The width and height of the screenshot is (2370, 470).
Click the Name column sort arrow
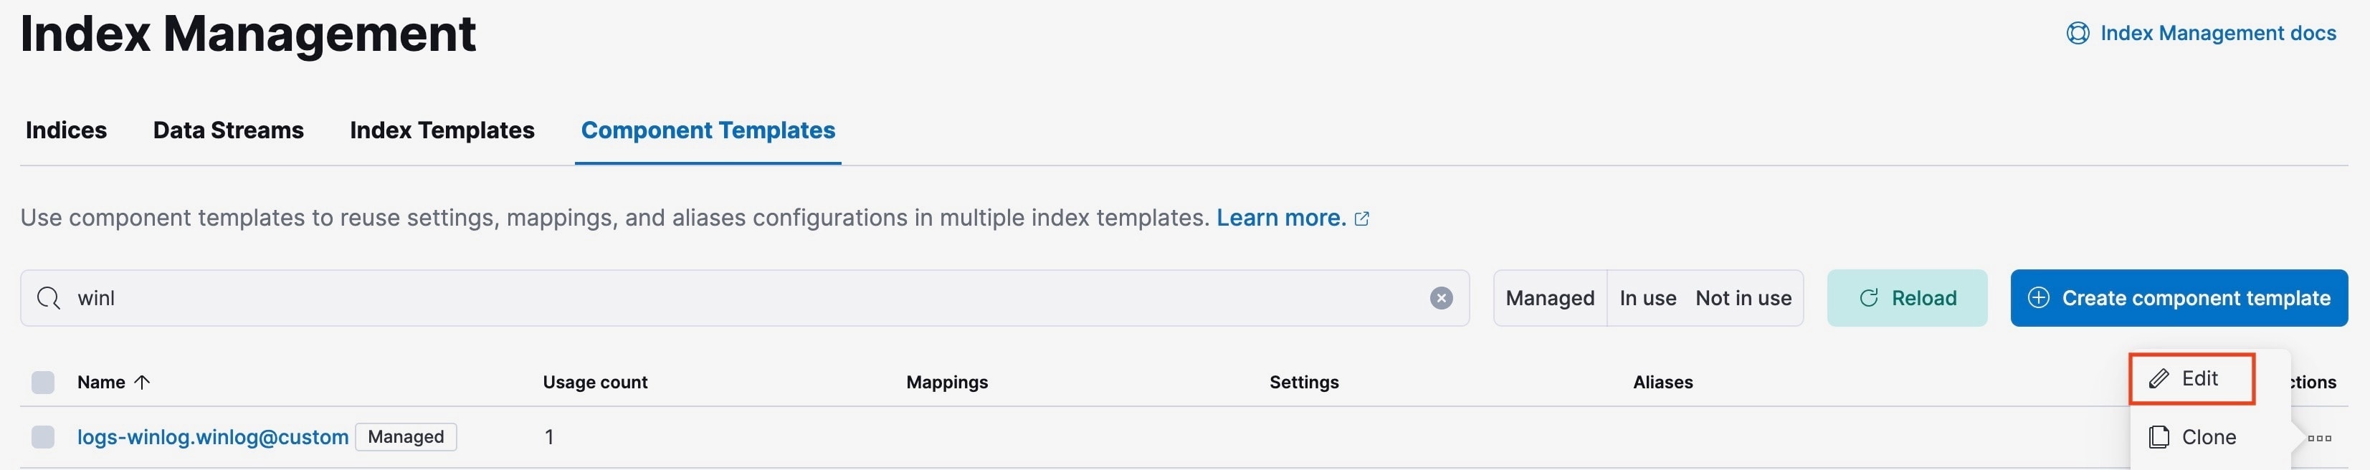coord(142,383)
